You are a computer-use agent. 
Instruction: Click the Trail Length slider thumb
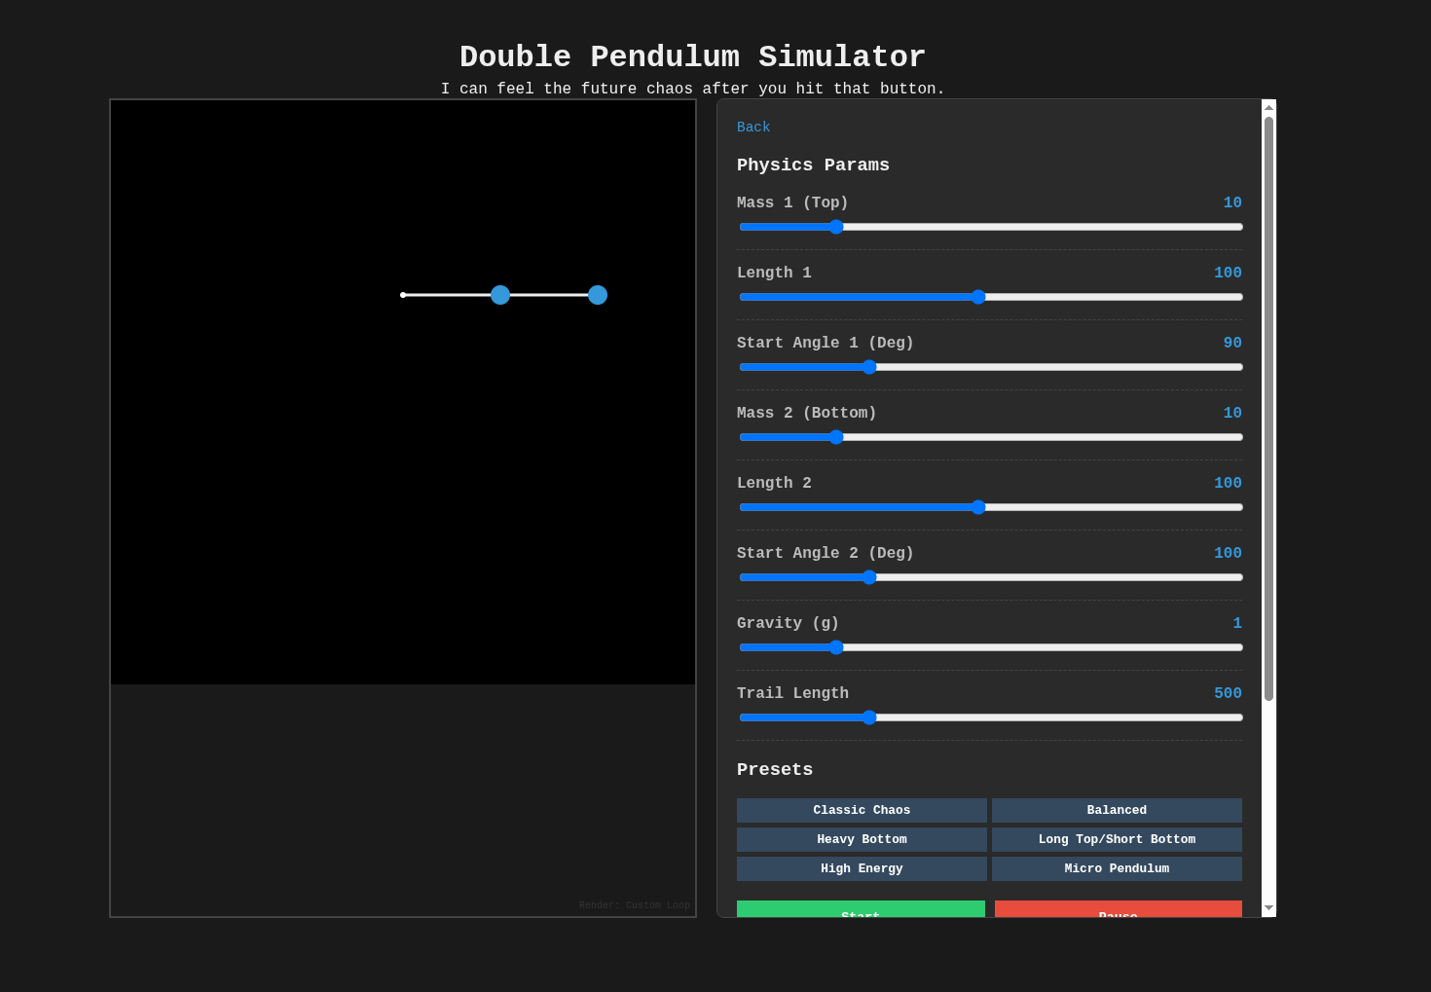pyautogui.click(x=869, y=717)
